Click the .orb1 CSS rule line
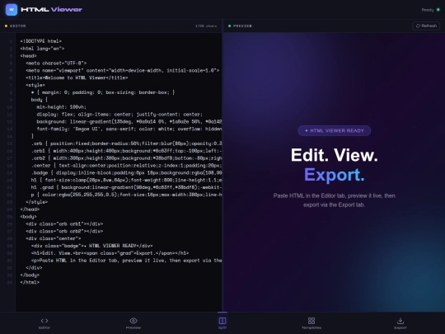 coord(126,151)
